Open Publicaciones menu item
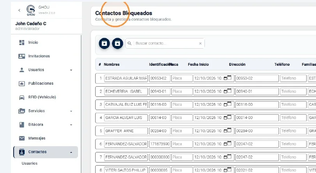This screenshot has width=316, height=173. 41,83
